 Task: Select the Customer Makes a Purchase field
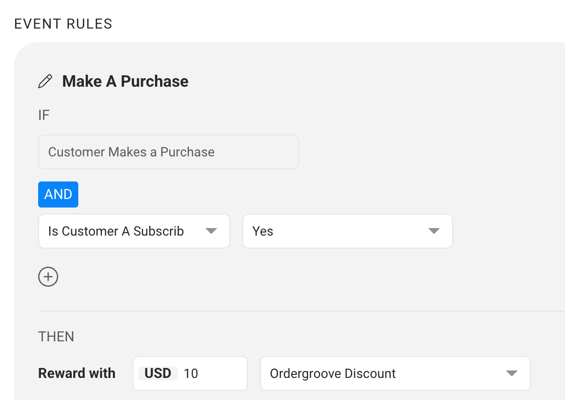click(168, 152)
